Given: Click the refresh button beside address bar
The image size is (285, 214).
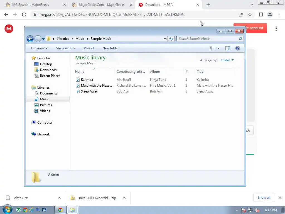Looking at the screenshot, I should (x=171, y=39).
